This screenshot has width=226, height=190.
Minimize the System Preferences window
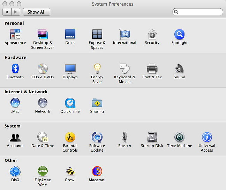12,3
